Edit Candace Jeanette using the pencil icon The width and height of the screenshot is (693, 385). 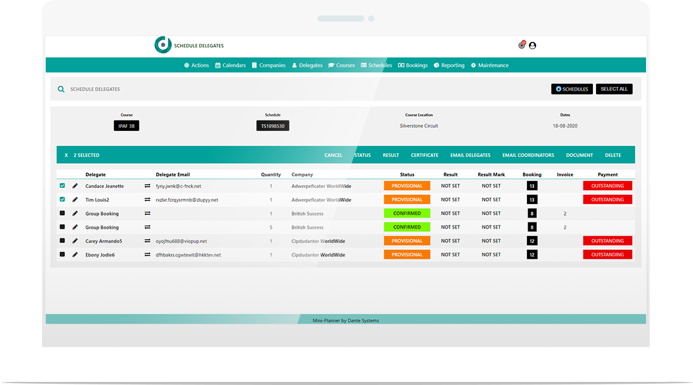point(74,185)
